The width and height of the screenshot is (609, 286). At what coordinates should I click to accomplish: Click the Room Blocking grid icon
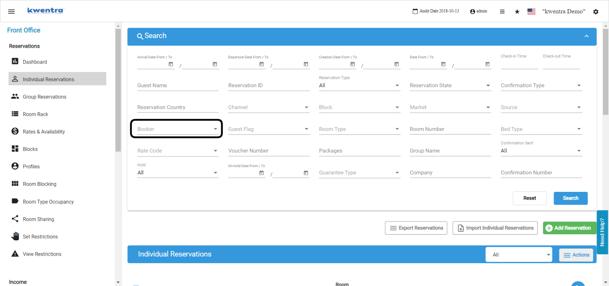point(15,184)
